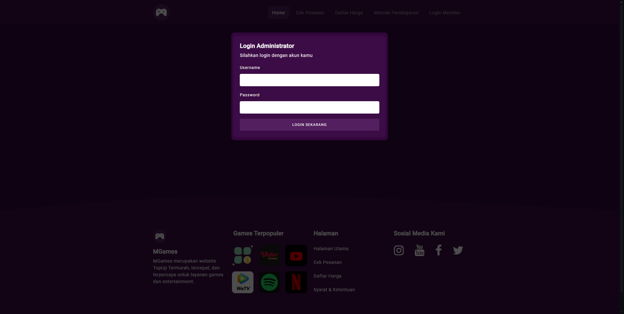Visit the Facebook social media icon
This screenshot has height=314, width=624.
click(439, 250)
